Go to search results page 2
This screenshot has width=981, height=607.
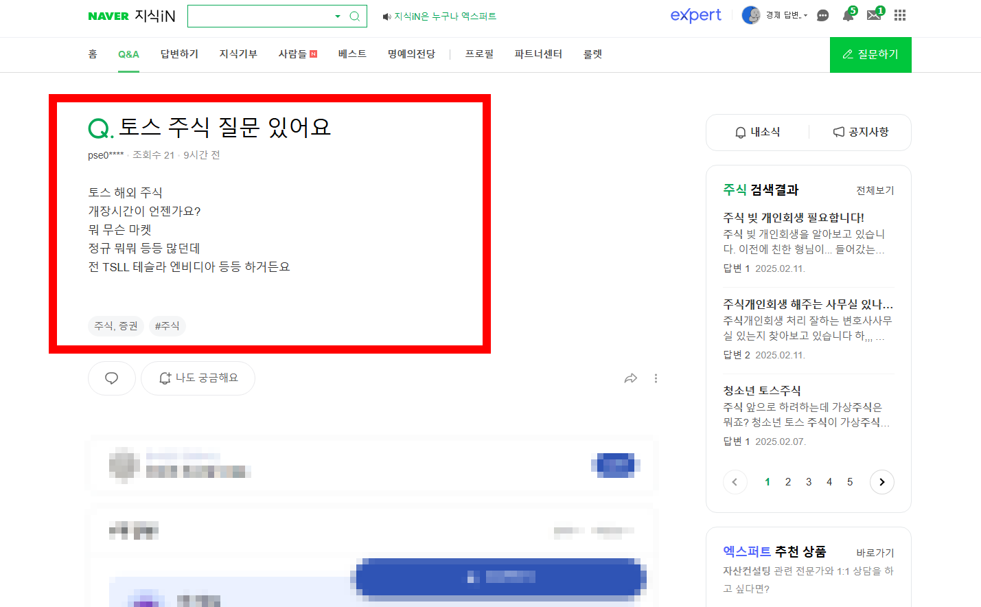(788, 482)
